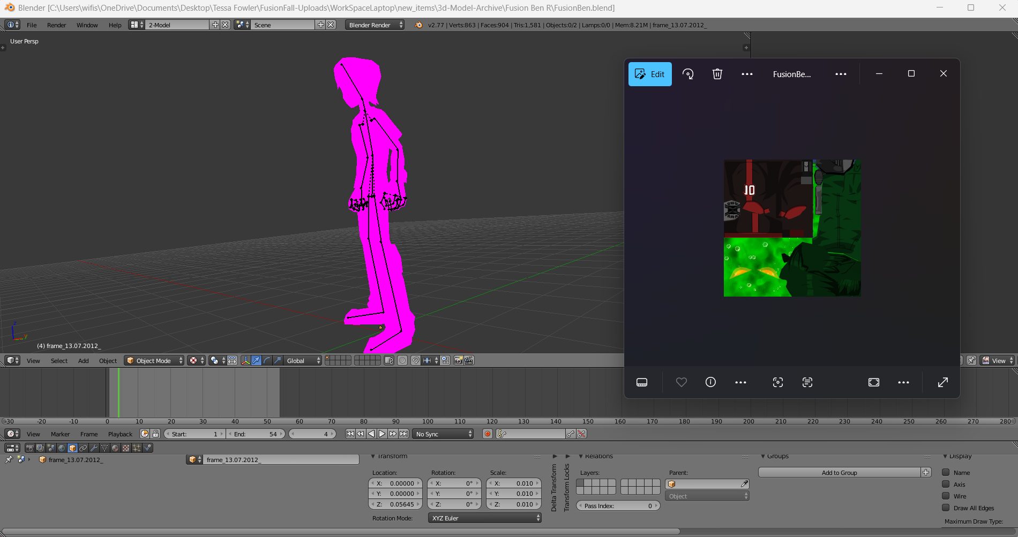Rotate image in photo viewer
1018x537 pixels.
point(688,74)
